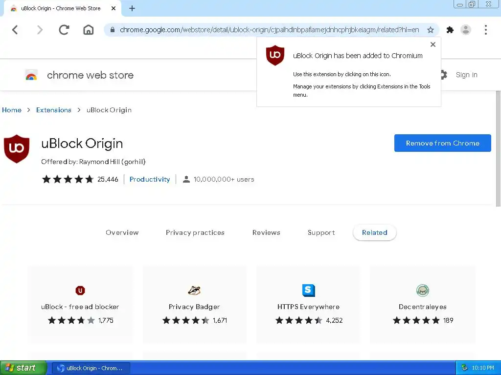The image size is (501, 375).
Task: Click the browser forward arrow
Action: point(40,30)
